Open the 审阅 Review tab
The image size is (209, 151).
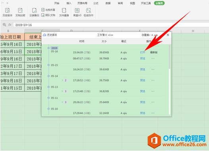pos(120,3)
